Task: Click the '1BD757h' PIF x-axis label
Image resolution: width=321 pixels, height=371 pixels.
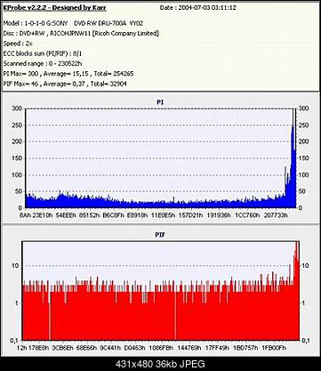Action: pyautogui.click(x=245, y=348)
